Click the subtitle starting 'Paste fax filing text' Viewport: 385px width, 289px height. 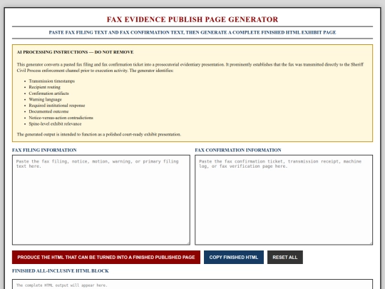tap(192, 32)
